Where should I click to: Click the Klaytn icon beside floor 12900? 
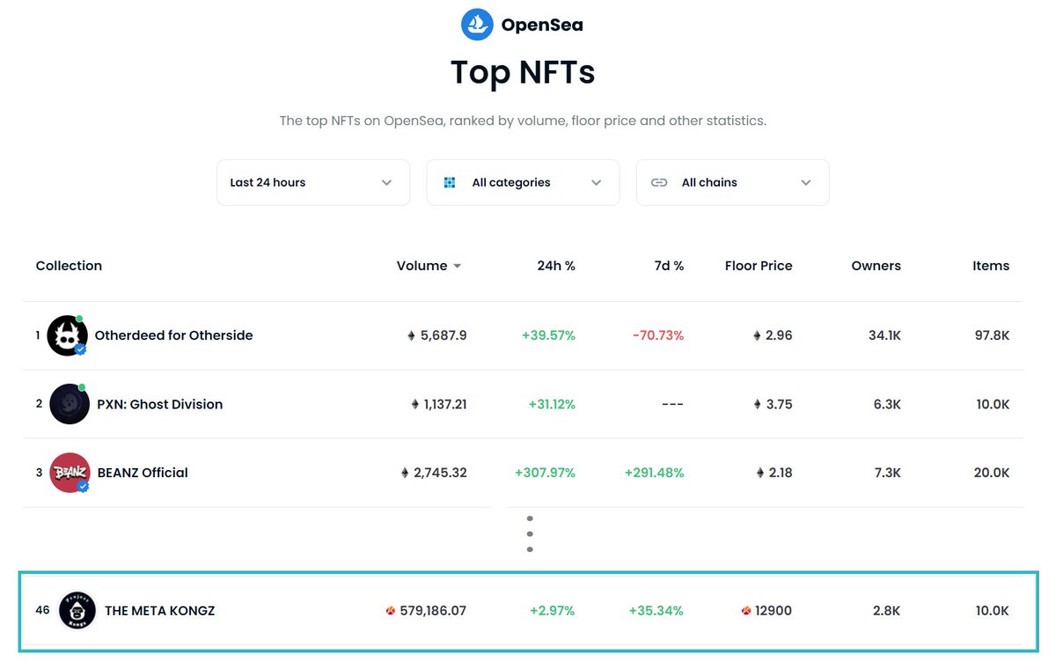746,611
